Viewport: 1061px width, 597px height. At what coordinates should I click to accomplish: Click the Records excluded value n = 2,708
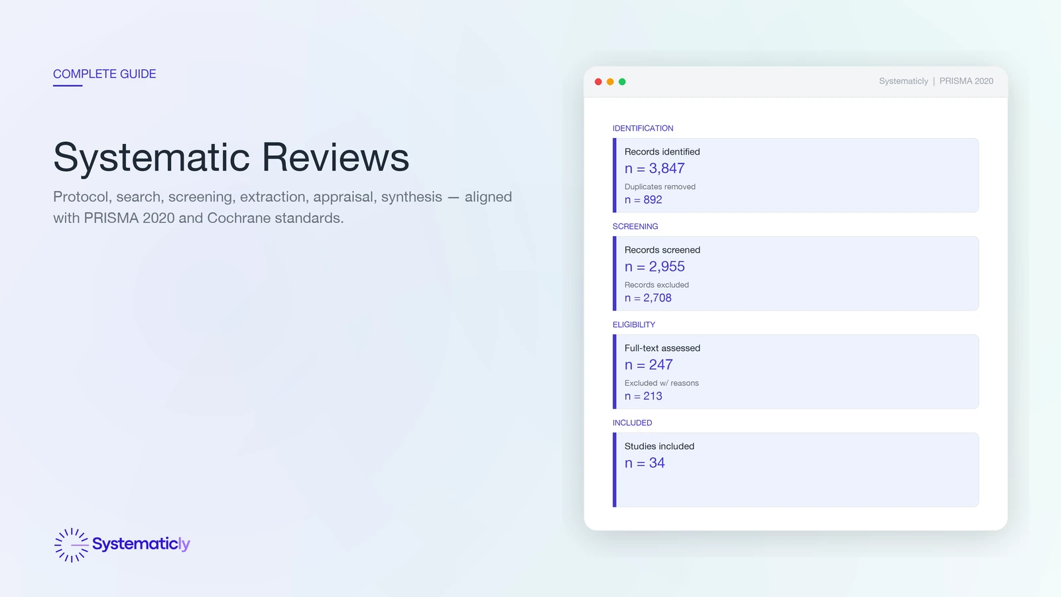tap(648, 298)
